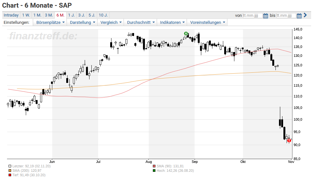
Task: Click 'Hoch: 142,26 (26.08.20)' legend text
Action: pos(175,171)
